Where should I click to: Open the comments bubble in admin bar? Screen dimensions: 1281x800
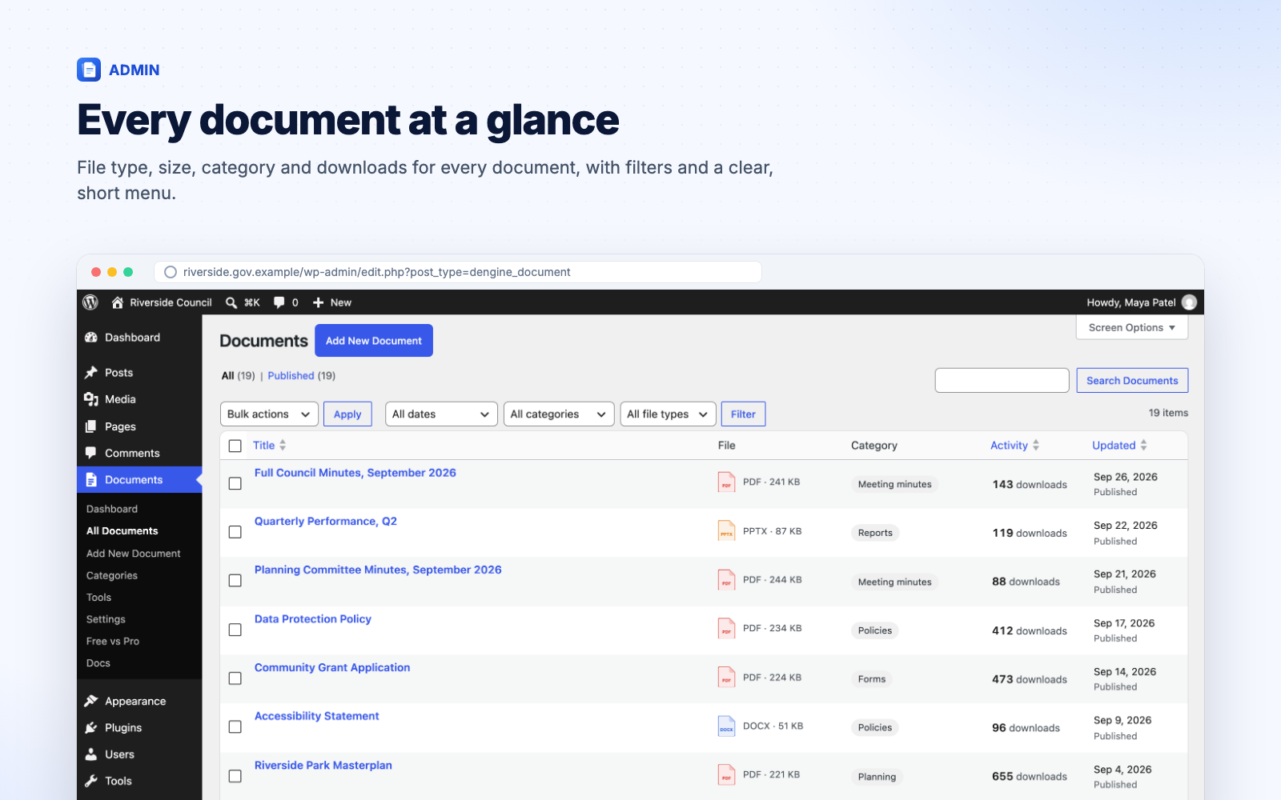[x=279, y=302]
